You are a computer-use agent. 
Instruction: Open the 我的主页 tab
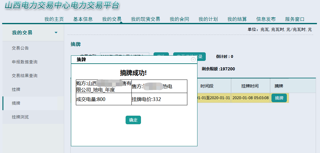pyautogui.click(x=54, y=19)
